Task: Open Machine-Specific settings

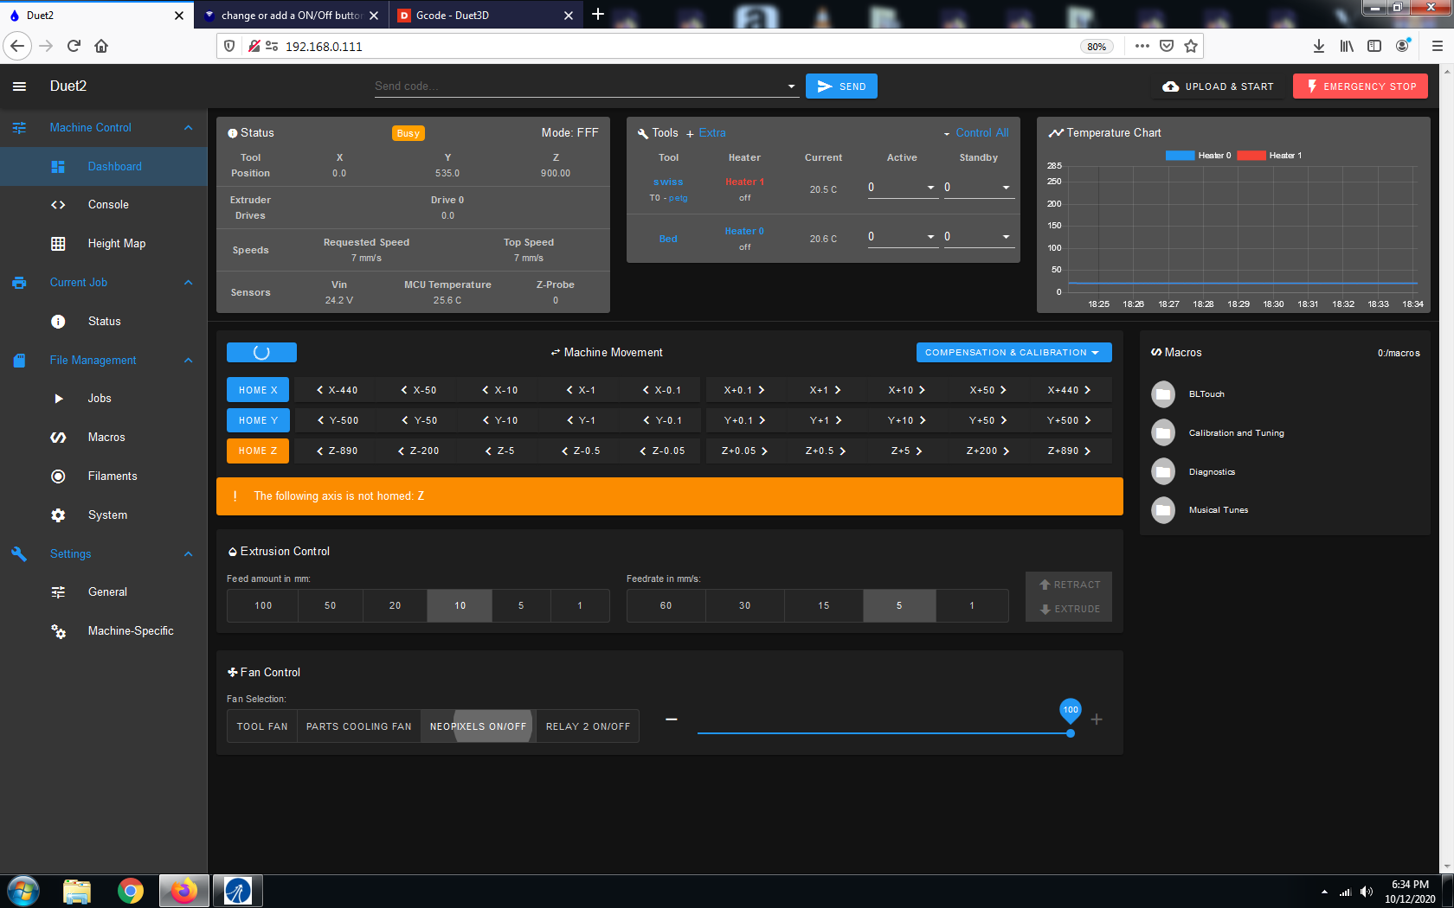Action: (x=104, y=631)
